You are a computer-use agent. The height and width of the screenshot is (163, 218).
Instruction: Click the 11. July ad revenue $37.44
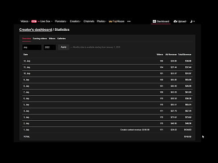[x=174, y=67]
